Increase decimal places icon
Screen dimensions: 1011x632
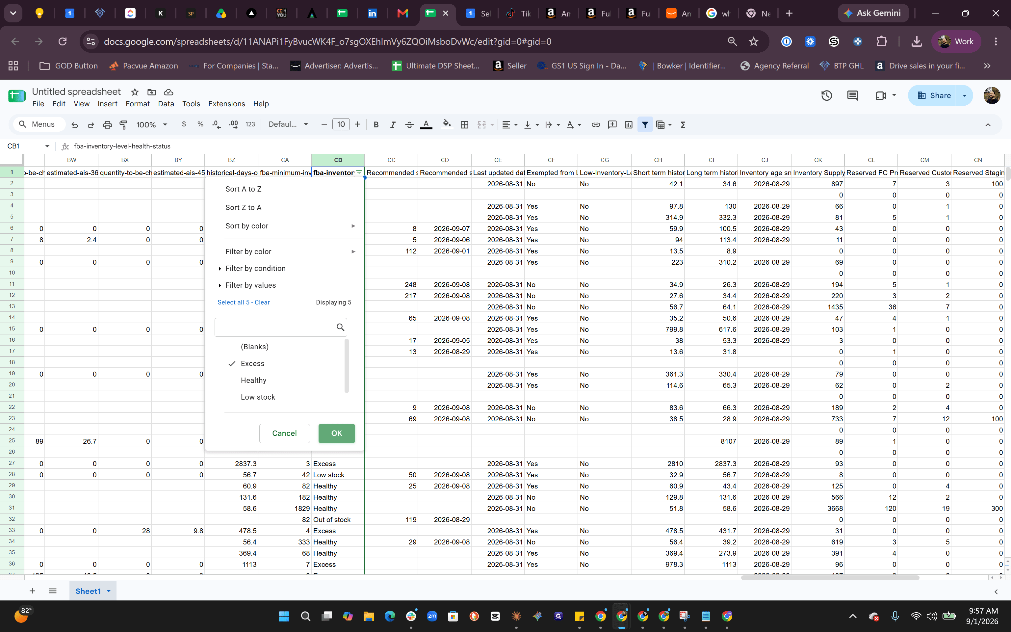point(234,124)
